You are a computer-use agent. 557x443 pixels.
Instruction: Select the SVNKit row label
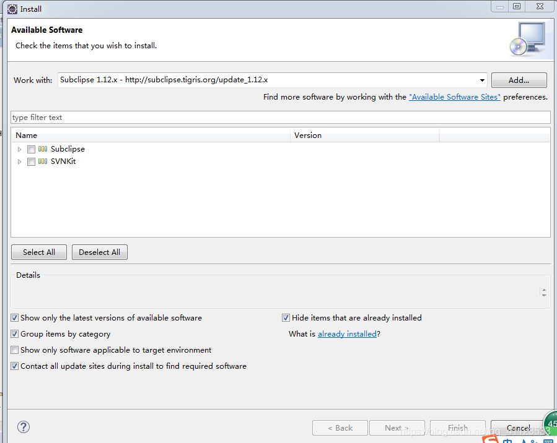63,161
